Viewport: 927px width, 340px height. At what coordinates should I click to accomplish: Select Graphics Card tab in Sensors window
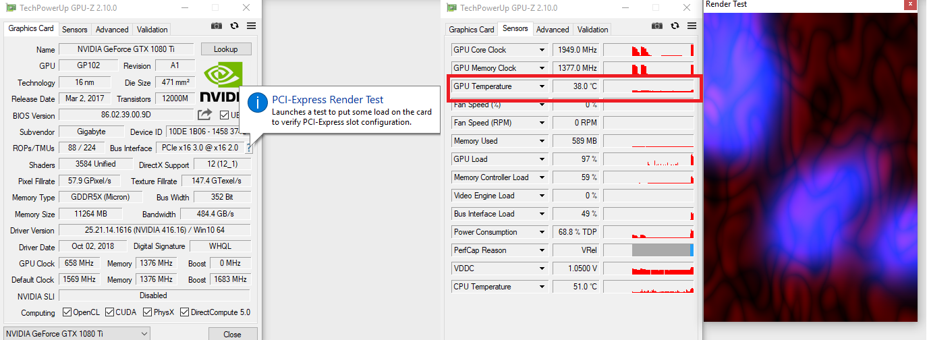pyautogui.click(x=472, y=30)
